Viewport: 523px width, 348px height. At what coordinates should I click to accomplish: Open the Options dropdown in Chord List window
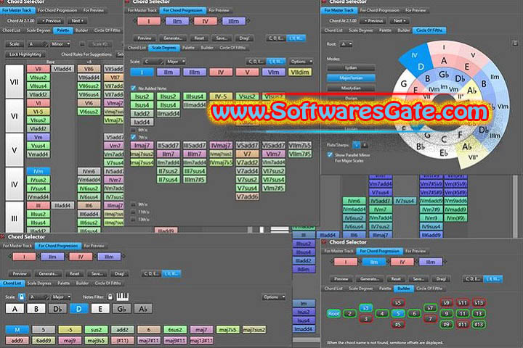(x=274, y=297)
